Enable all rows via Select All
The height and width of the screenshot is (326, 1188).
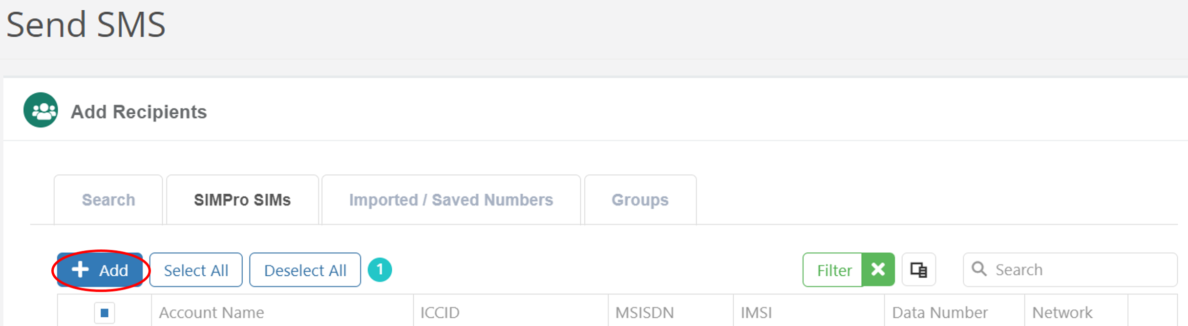[x=196, y=269]
